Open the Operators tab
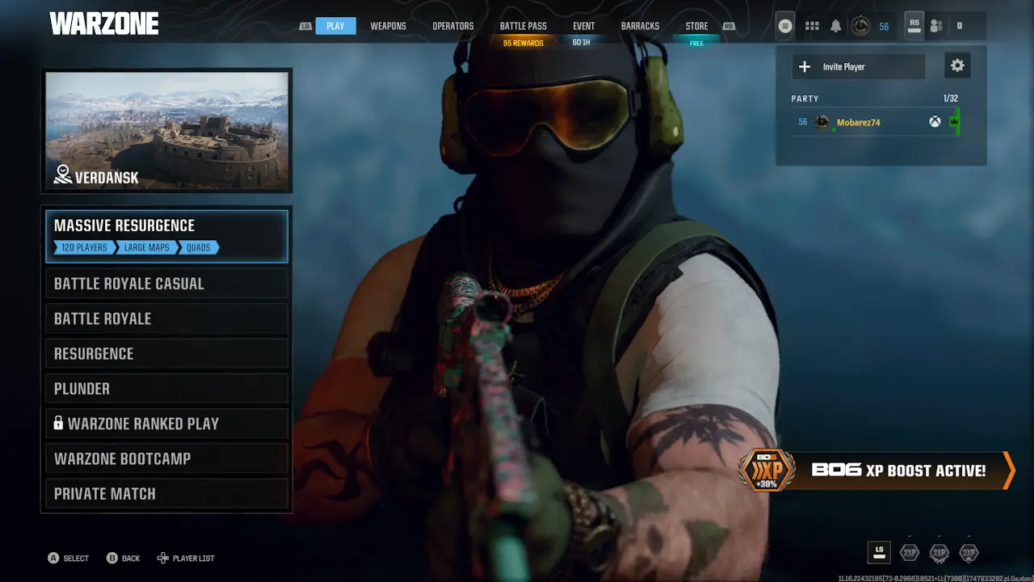1034x582 pixels. pyautogui.click(x=452, y=26)
